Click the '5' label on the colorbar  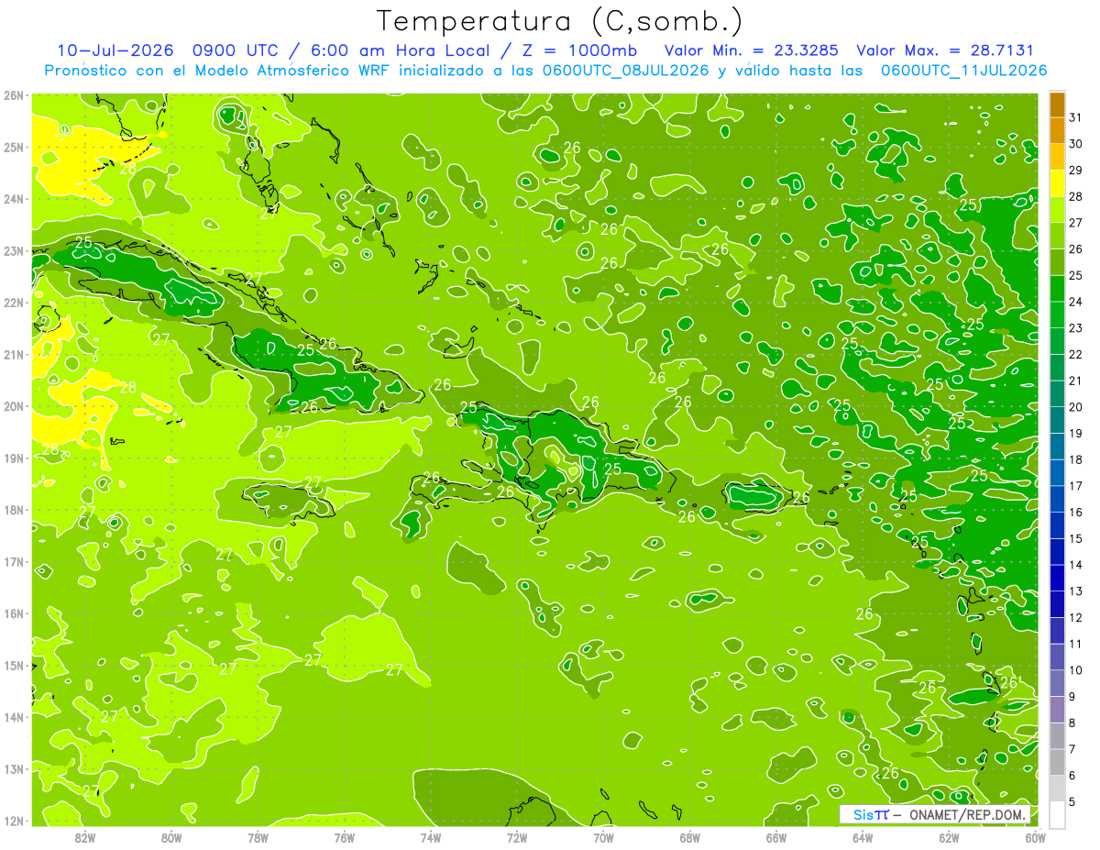[1072, 801]
